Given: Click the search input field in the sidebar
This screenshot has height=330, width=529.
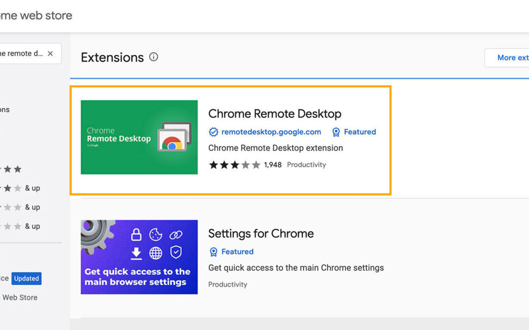Looking at the screenshot, I should [x=22, y=54].
